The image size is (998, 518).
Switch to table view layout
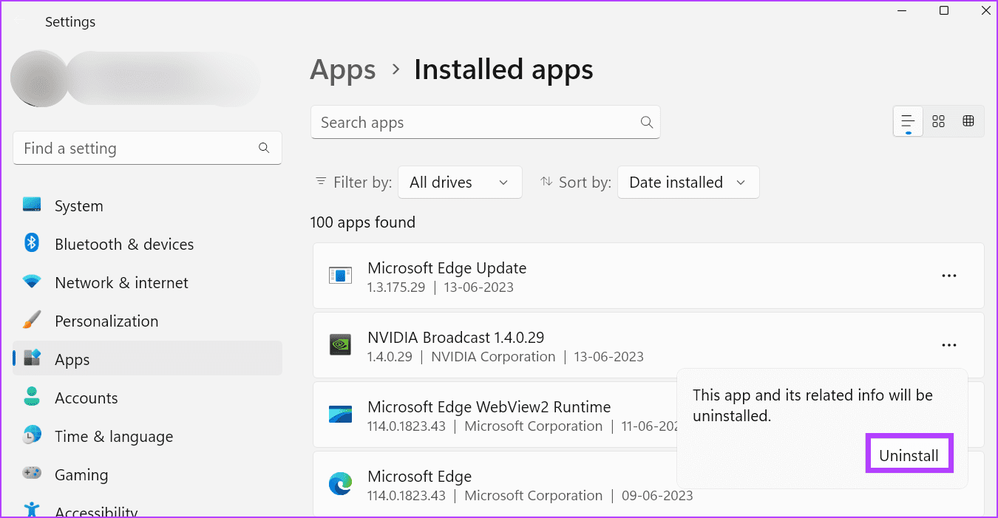point(968,122)
